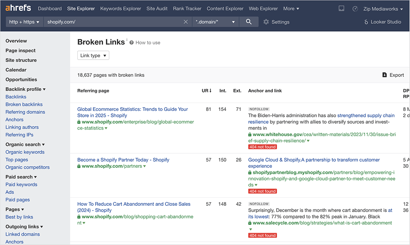Open Broken backlinks report
Screen dimensions: 410x245
[24, 104]
